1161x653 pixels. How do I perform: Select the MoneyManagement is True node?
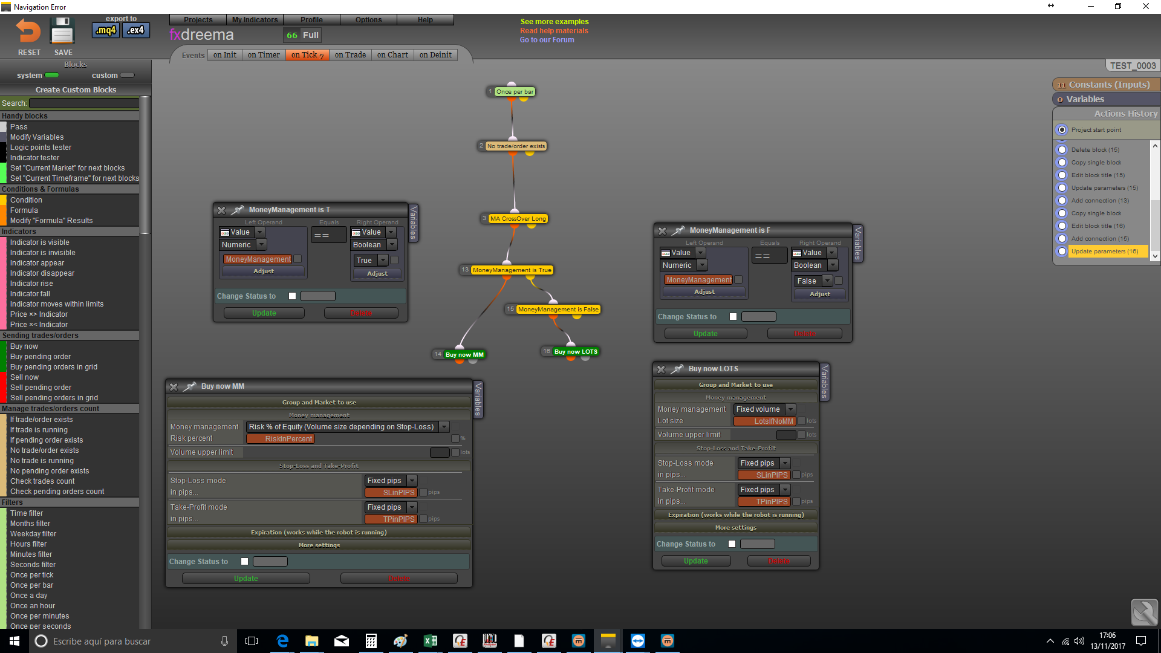(512, 270)
